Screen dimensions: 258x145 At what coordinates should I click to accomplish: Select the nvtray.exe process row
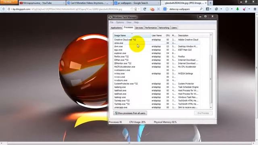tap(156, 73)
